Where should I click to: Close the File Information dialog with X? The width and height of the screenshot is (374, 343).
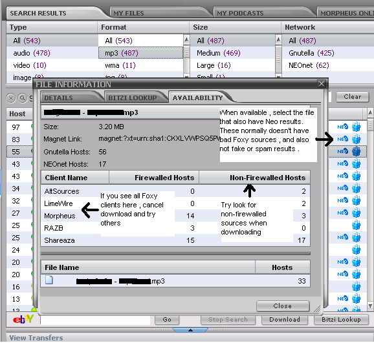[322, 83]
